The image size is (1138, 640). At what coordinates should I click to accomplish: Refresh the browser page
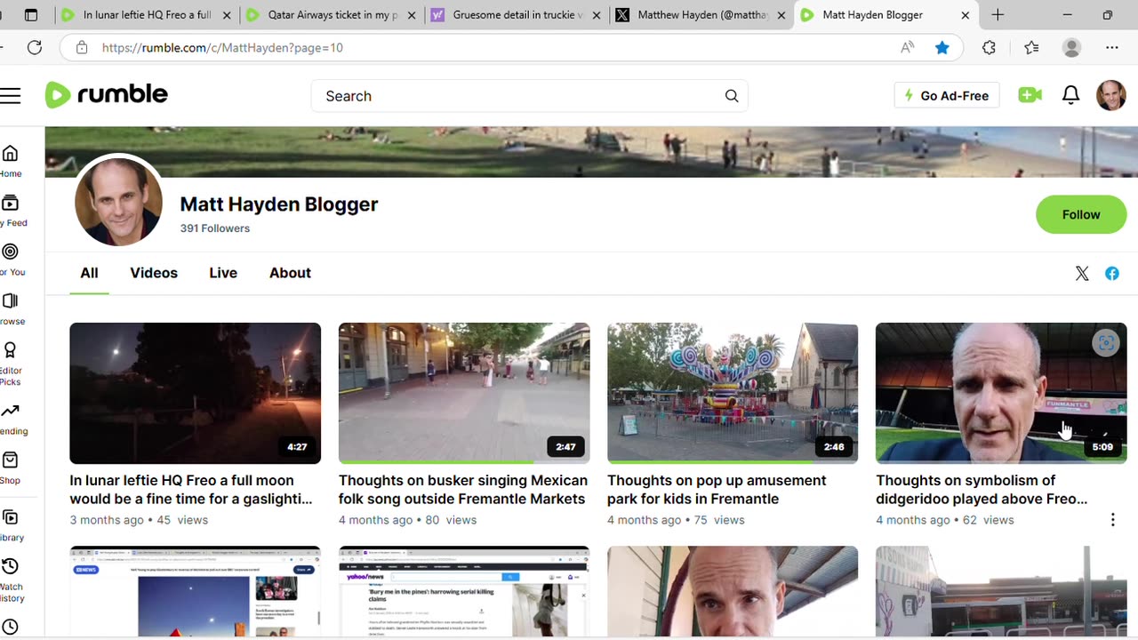point(35,48)
